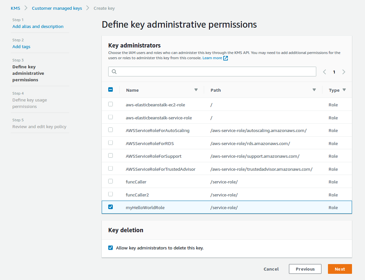Disable Allow key administrators to delete this key
The image size is (365, 280).
[111, 248]
